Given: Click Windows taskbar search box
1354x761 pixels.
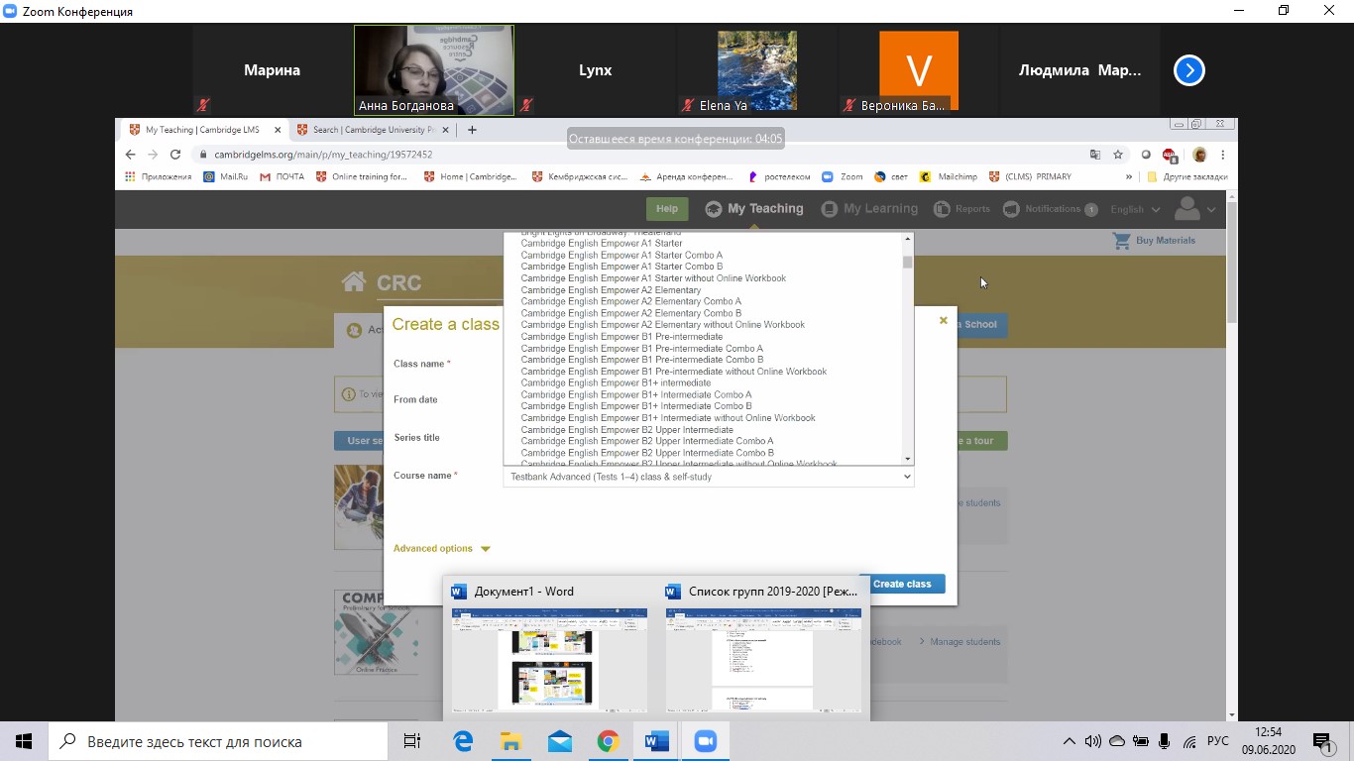Looking at the screenshot, I should click(x=218, y=741).
